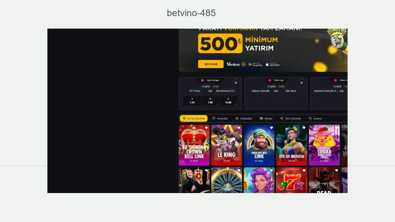Image resolution: width=395 pixels, height=222 pixels.
Task: Select the En İyi Oyunlar tab
Action: 194,118
